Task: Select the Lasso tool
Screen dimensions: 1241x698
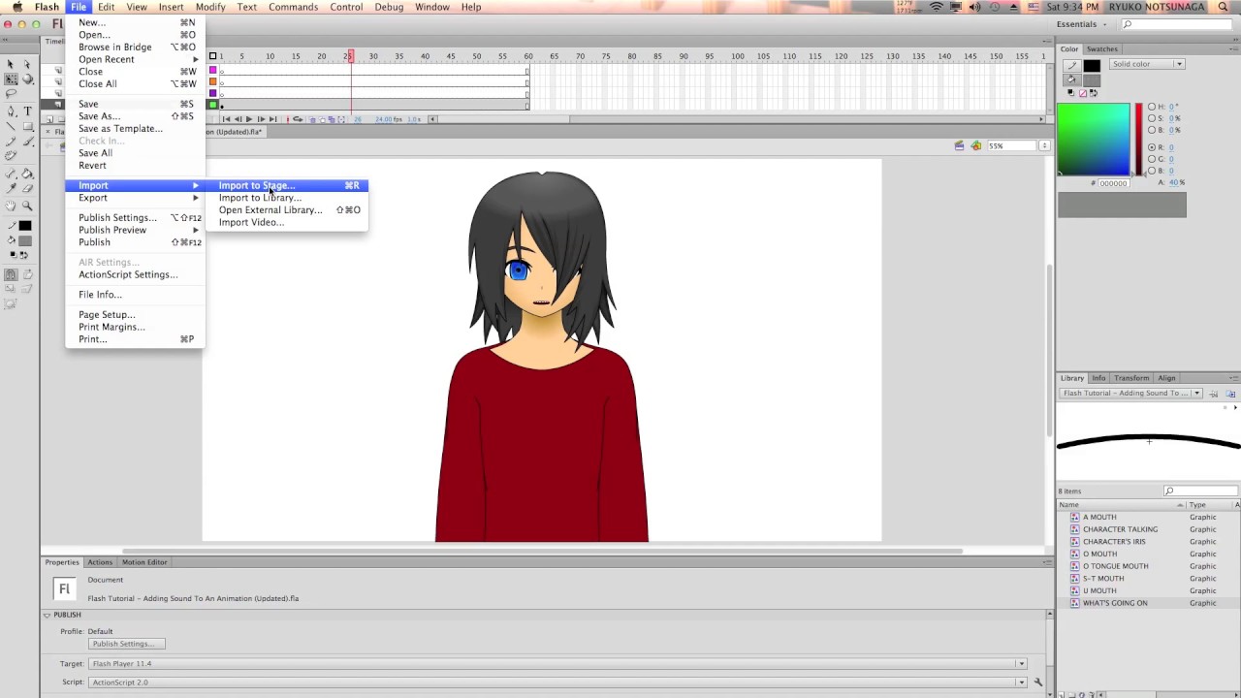Action: coord(11,93)
